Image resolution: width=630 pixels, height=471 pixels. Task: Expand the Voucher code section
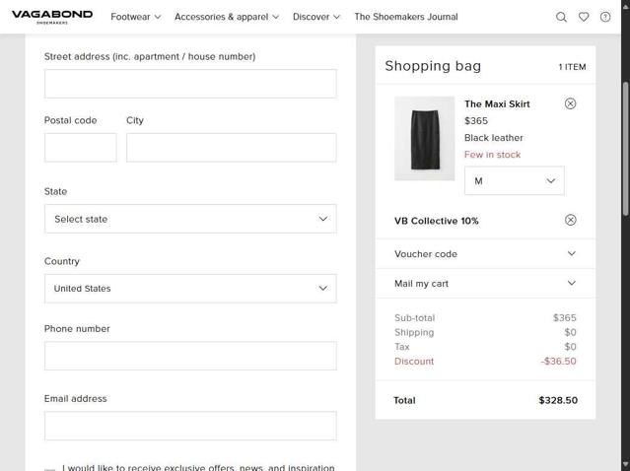[485, 254]
